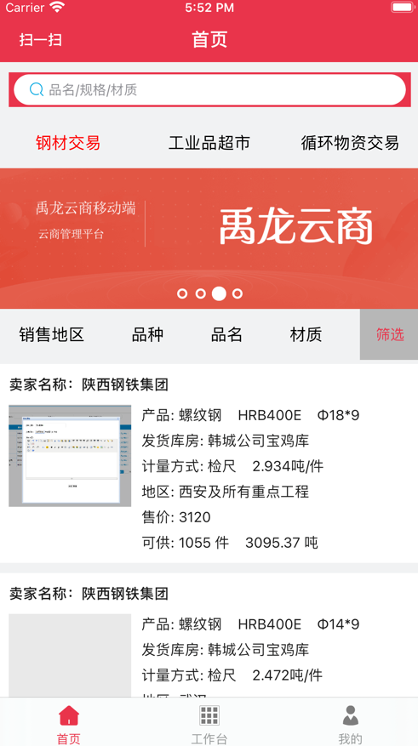Screen dimensions: 418x746
Task: Focus the 品名/规格/材质 search field
Action: pyautogui.click(x=209, y=89)
